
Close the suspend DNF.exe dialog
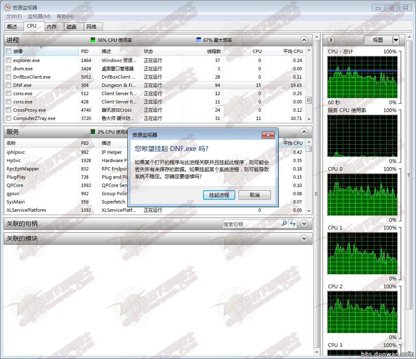coord(268,135)
